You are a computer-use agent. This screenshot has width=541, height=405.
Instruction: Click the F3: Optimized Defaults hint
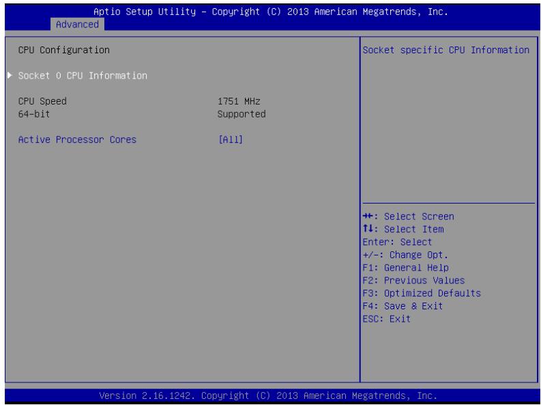tap(422, 293)
